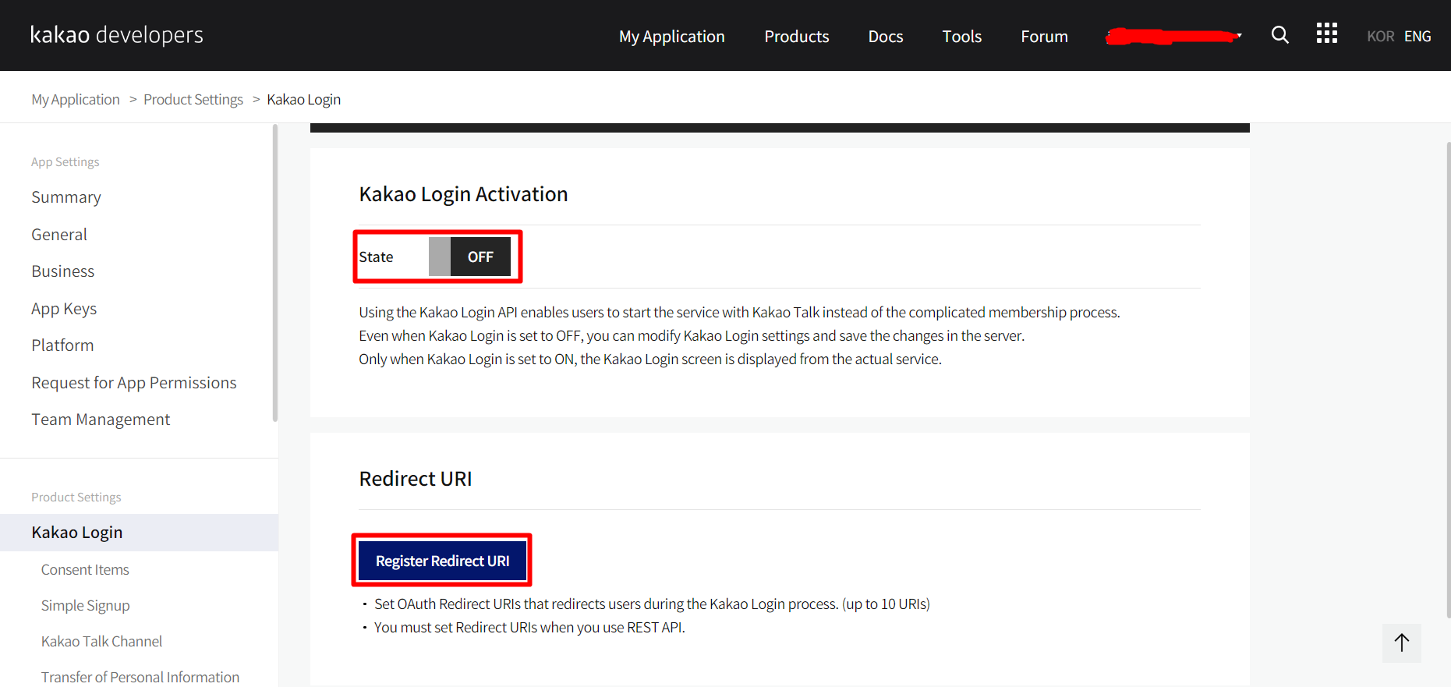Open the apps grid menu icon

point(1326,34)
